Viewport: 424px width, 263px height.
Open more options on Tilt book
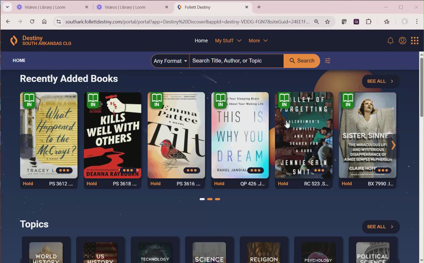[192, 170]
